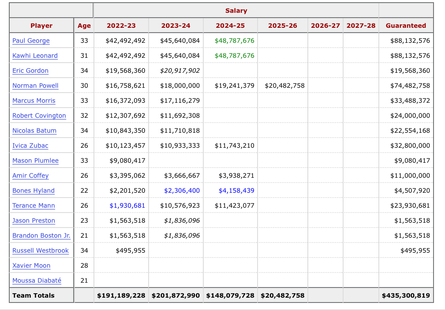Click the 2027-28 column header
This screenshot has height=310, width=445.
361,26
